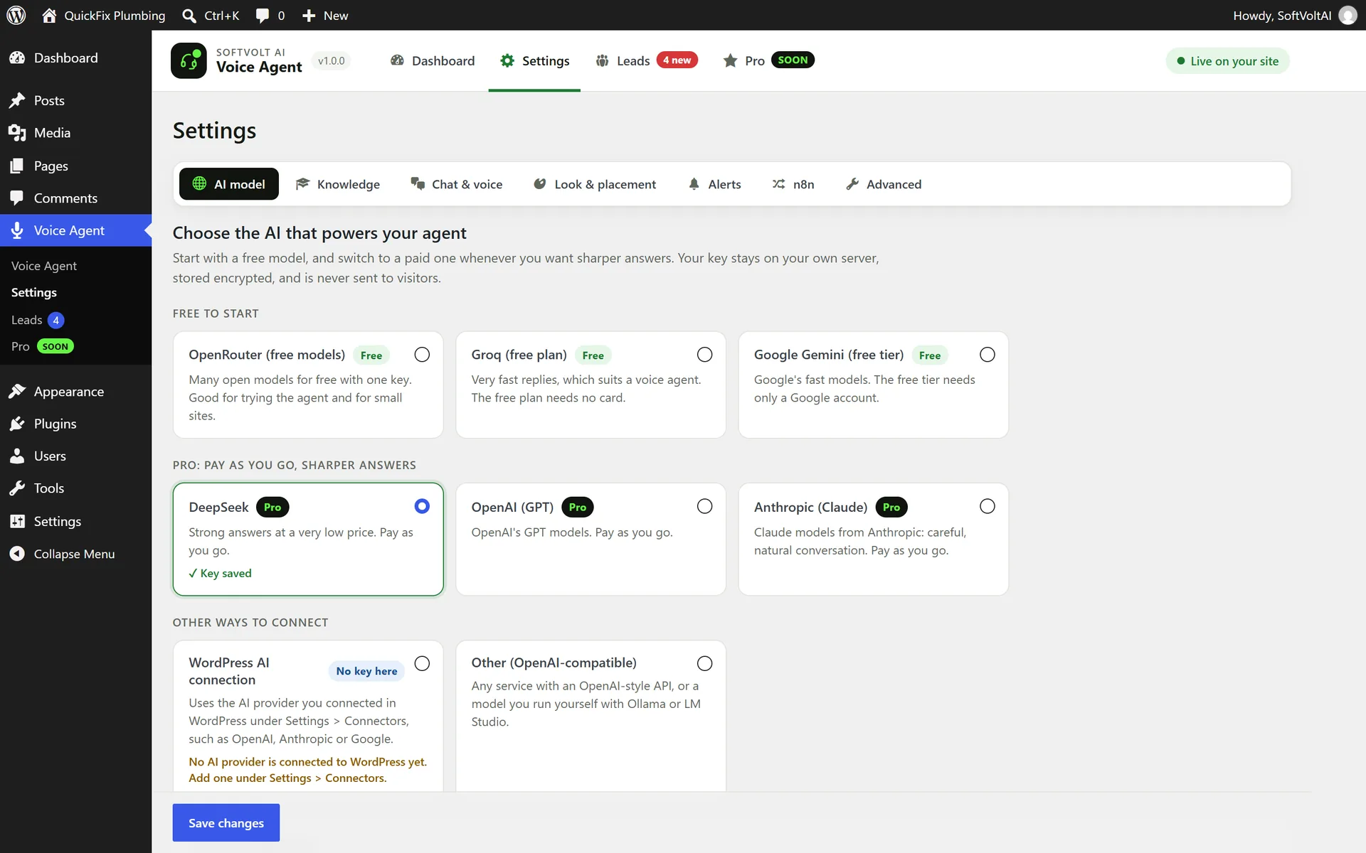Open the Ctrl+K search icon
Image resolution: width=1366 pixels, height=853 pixels.
click(189, 16)
